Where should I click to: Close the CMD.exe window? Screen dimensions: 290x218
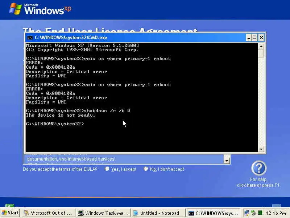pyautogui.click(x=261, y=38)
